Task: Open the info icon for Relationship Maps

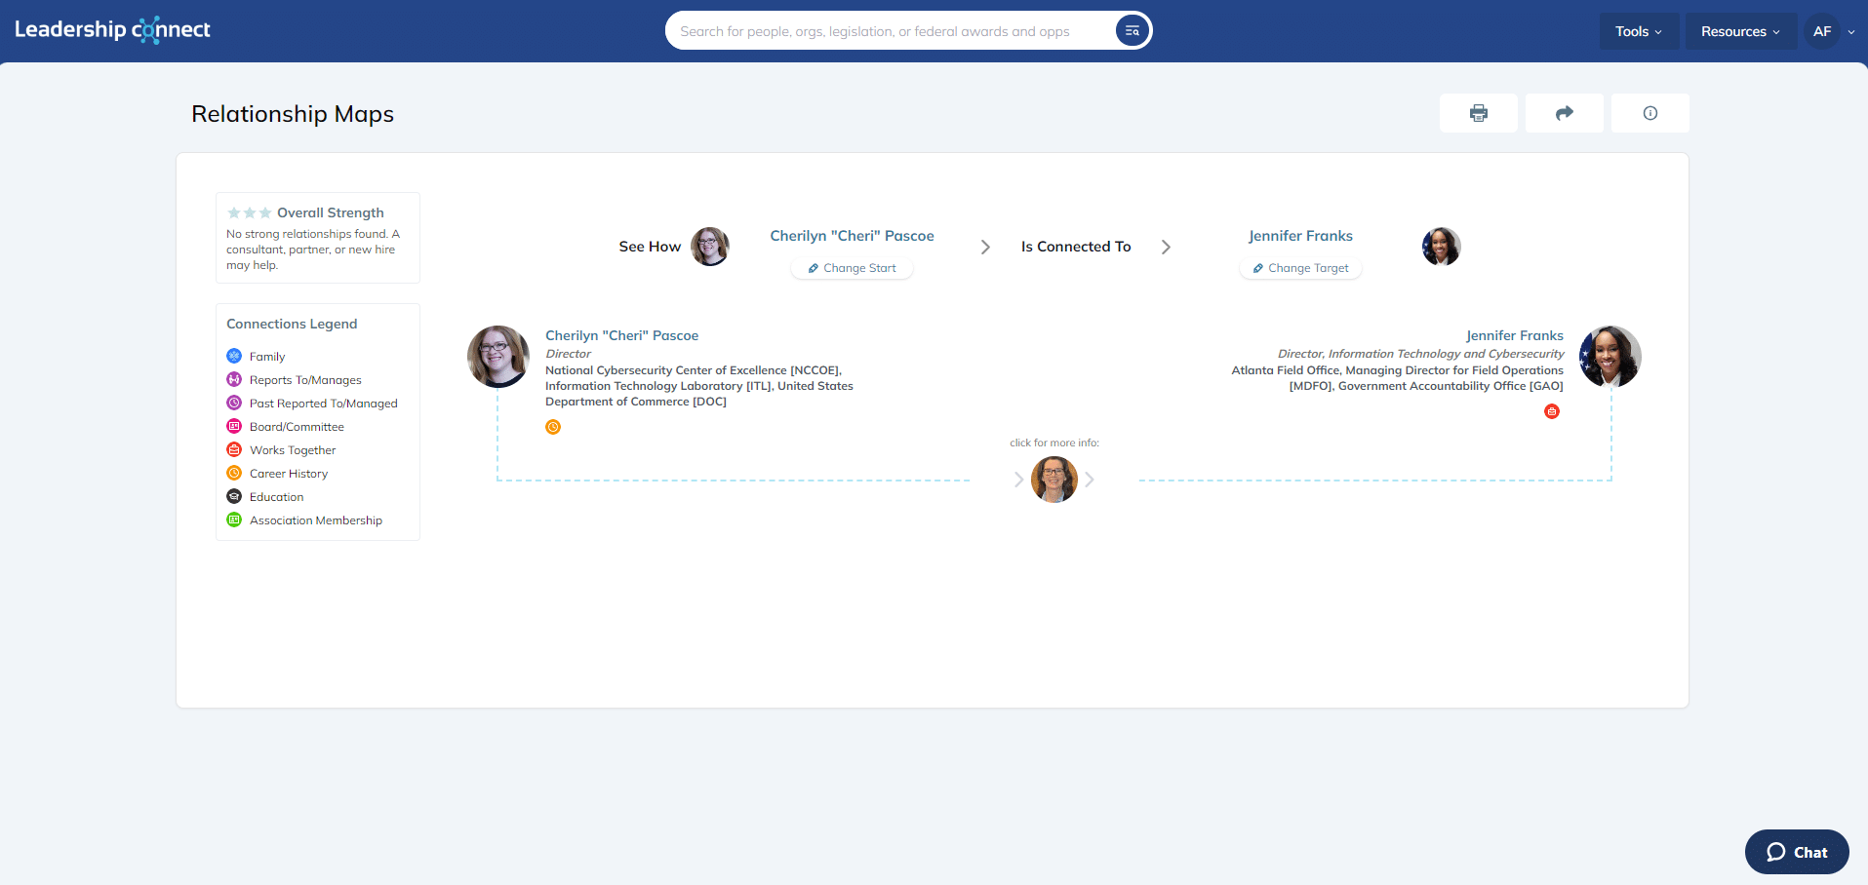Action: tap(1650, 113)
